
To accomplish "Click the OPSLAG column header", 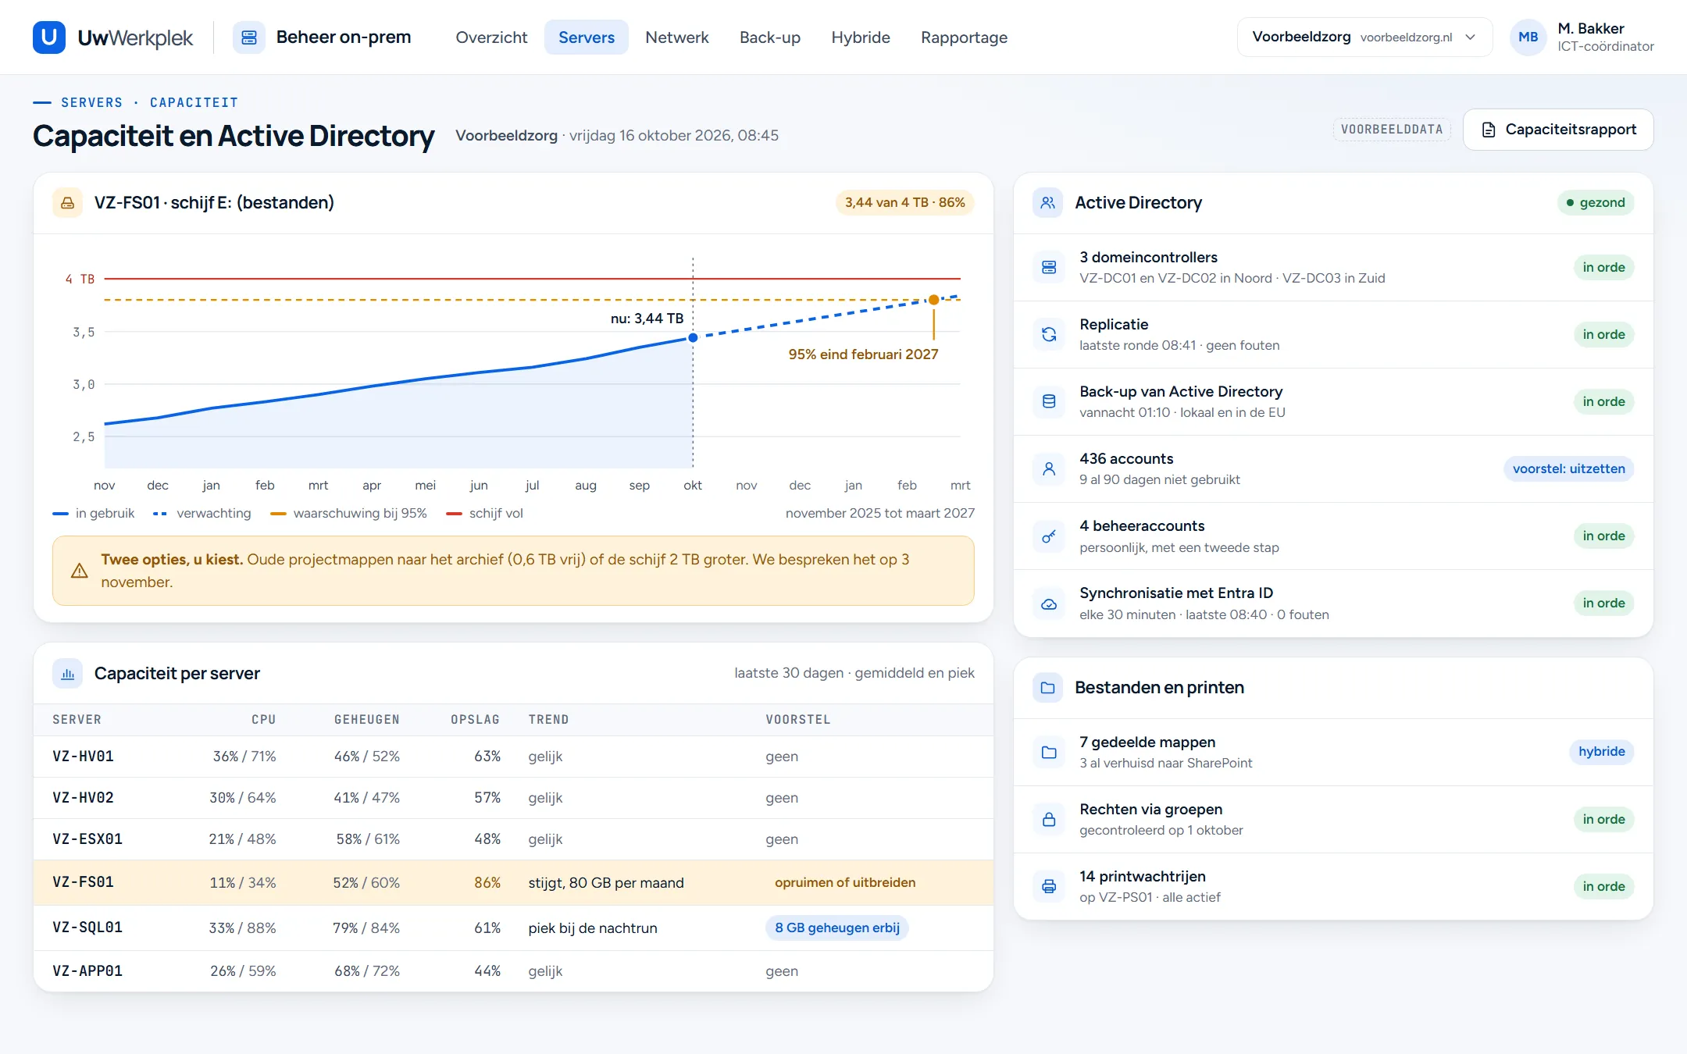I will pyautogui.click(x=475, y=719).
